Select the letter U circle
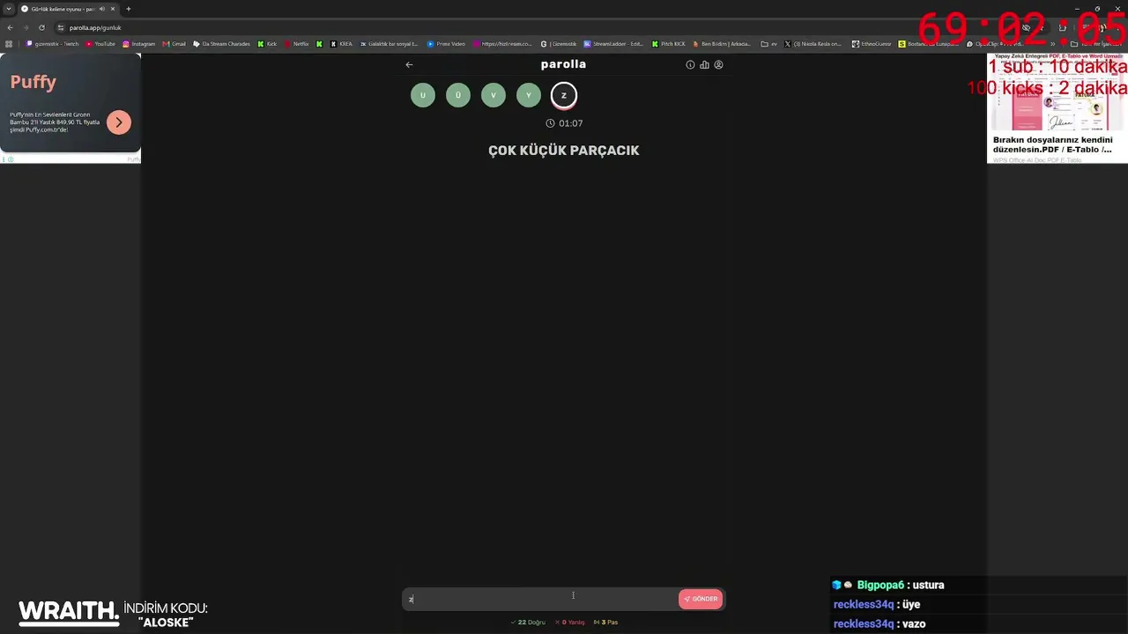The height and width of the screenshot is (634, 1128). coord(423,95)
